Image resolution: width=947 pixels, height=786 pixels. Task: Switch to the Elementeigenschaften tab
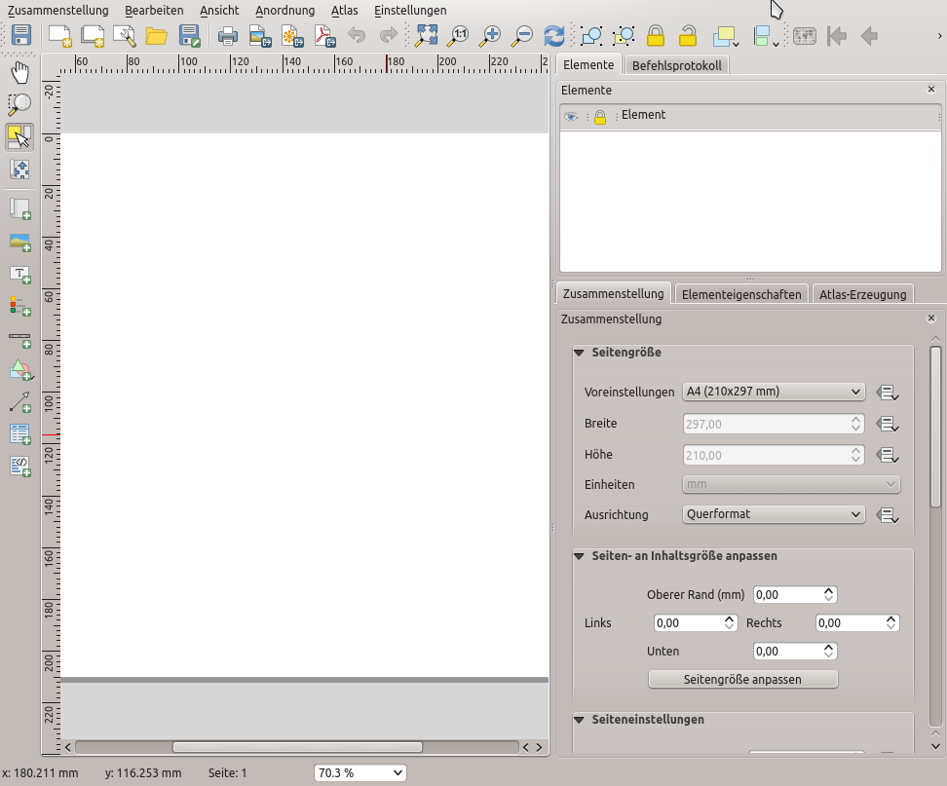(x=741, y=294)
